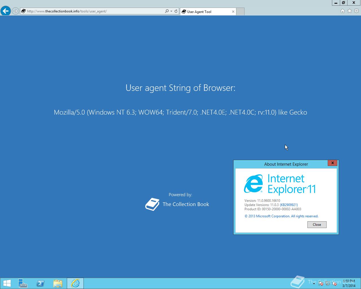Image resolution: width=361 pixels, height=289 pixels.
Task: Refresh the page with the reload icon
Action: coord(176,11)
